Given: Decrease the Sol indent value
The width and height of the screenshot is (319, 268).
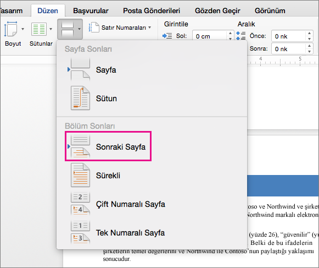Looking at the screenshot, I should [230, 39].
